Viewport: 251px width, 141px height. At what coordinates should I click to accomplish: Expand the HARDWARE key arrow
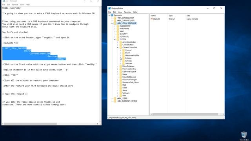pyautogui.click(x=115, y=29)
